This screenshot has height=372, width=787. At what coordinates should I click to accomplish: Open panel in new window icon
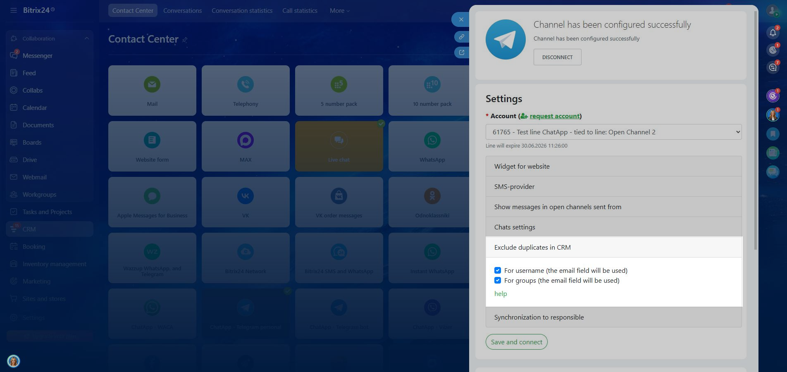461,52
